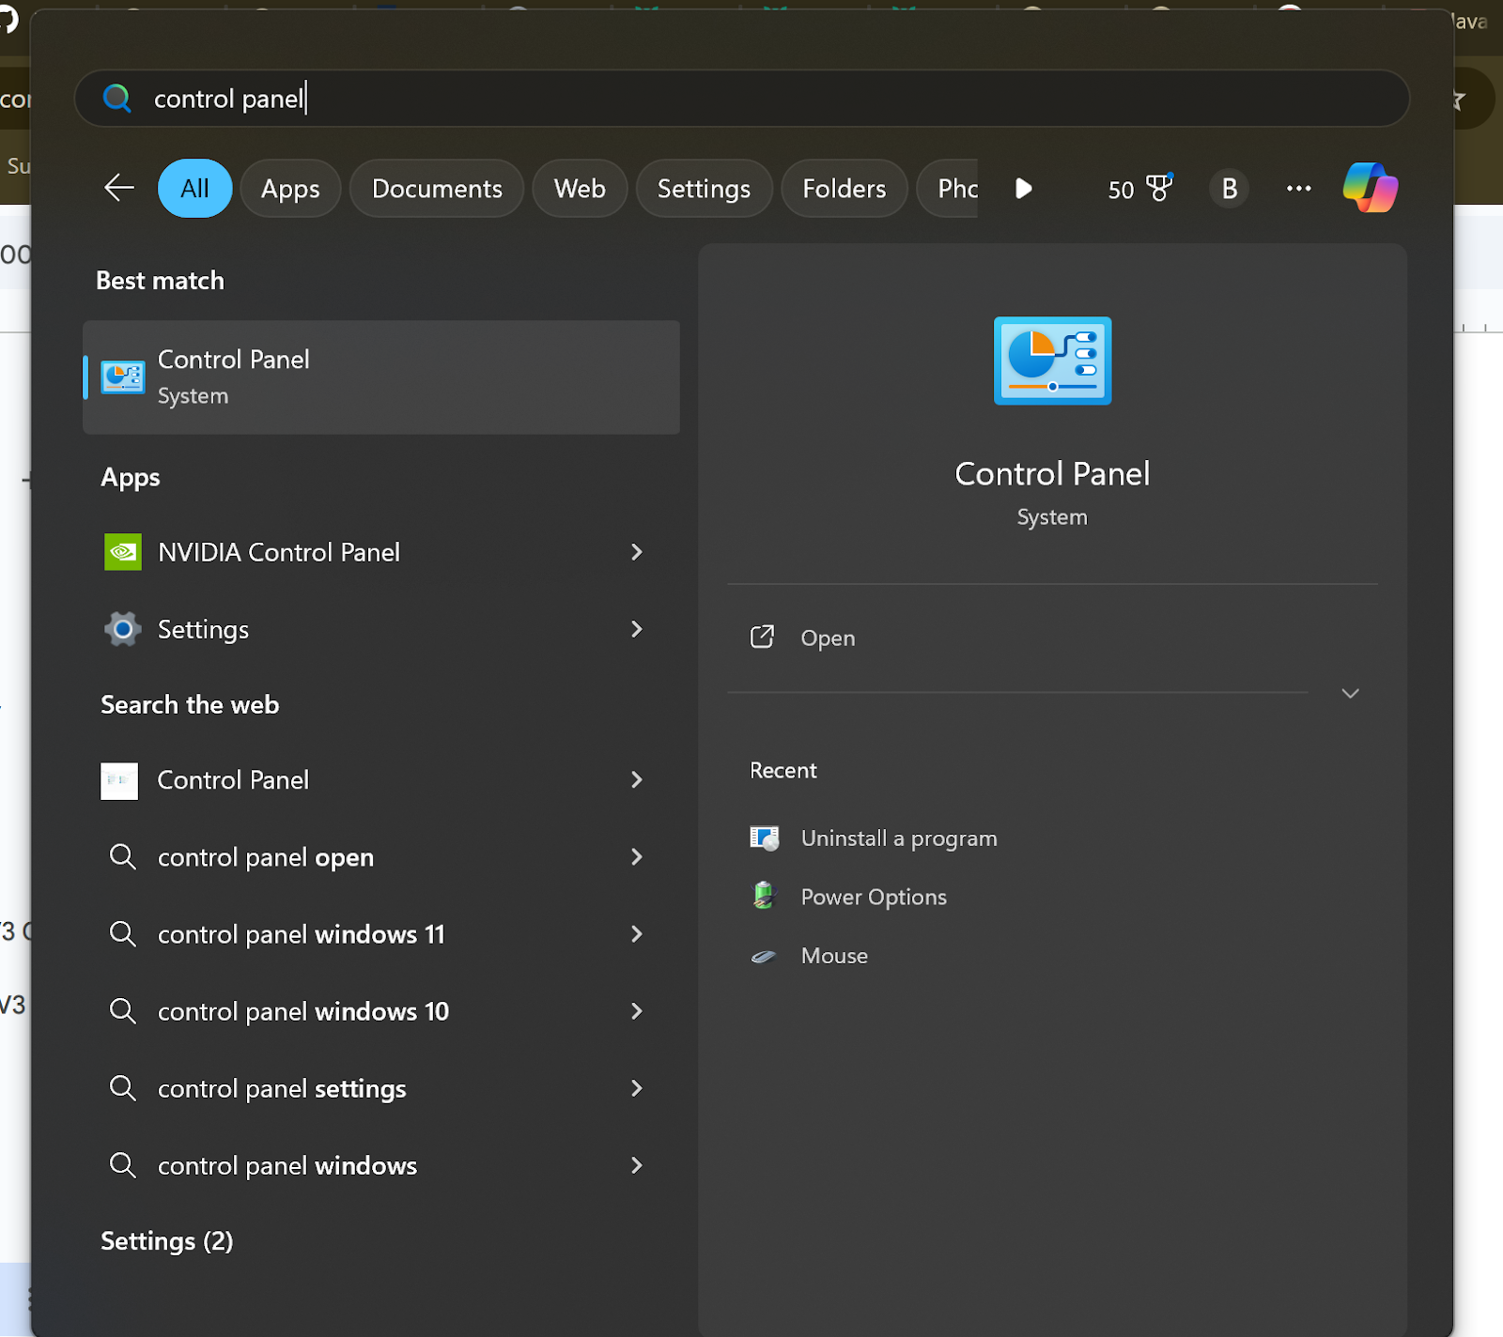This screenshot has width=1503, height=1337.
Task: Expand more actions with the down chevron
Action: [1350, 694]
